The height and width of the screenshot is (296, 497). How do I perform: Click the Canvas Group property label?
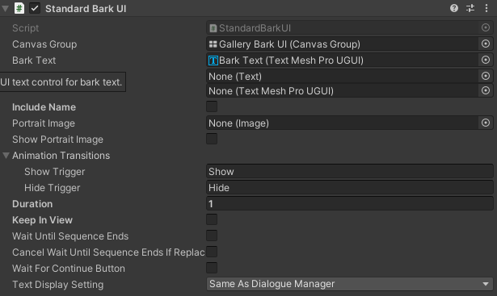pos(44,44)
